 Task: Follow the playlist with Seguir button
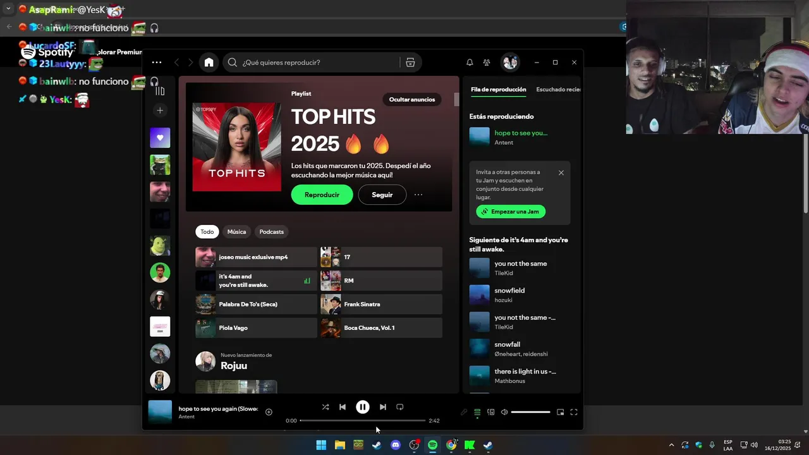tap(382, 195)
